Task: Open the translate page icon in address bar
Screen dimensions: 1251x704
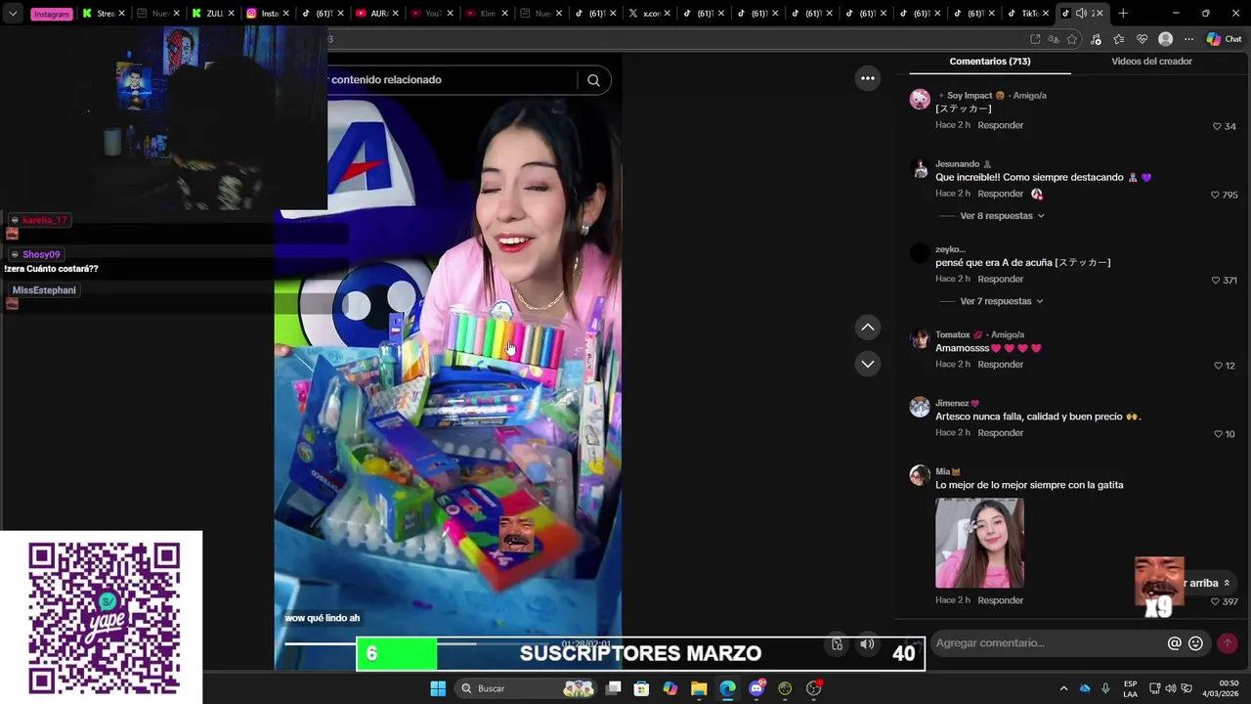Action: 1054,39
